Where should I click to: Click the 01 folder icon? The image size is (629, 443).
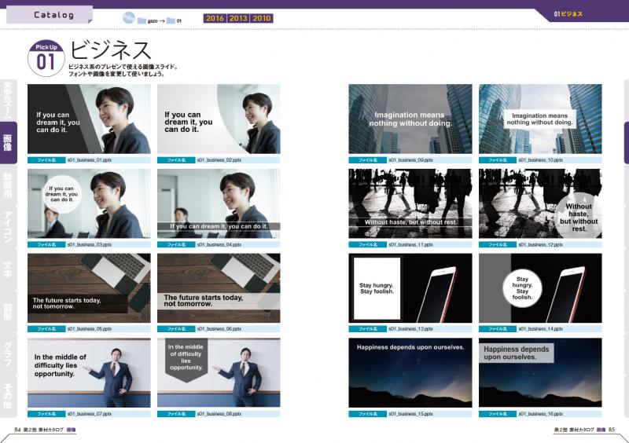coord(171,21)
